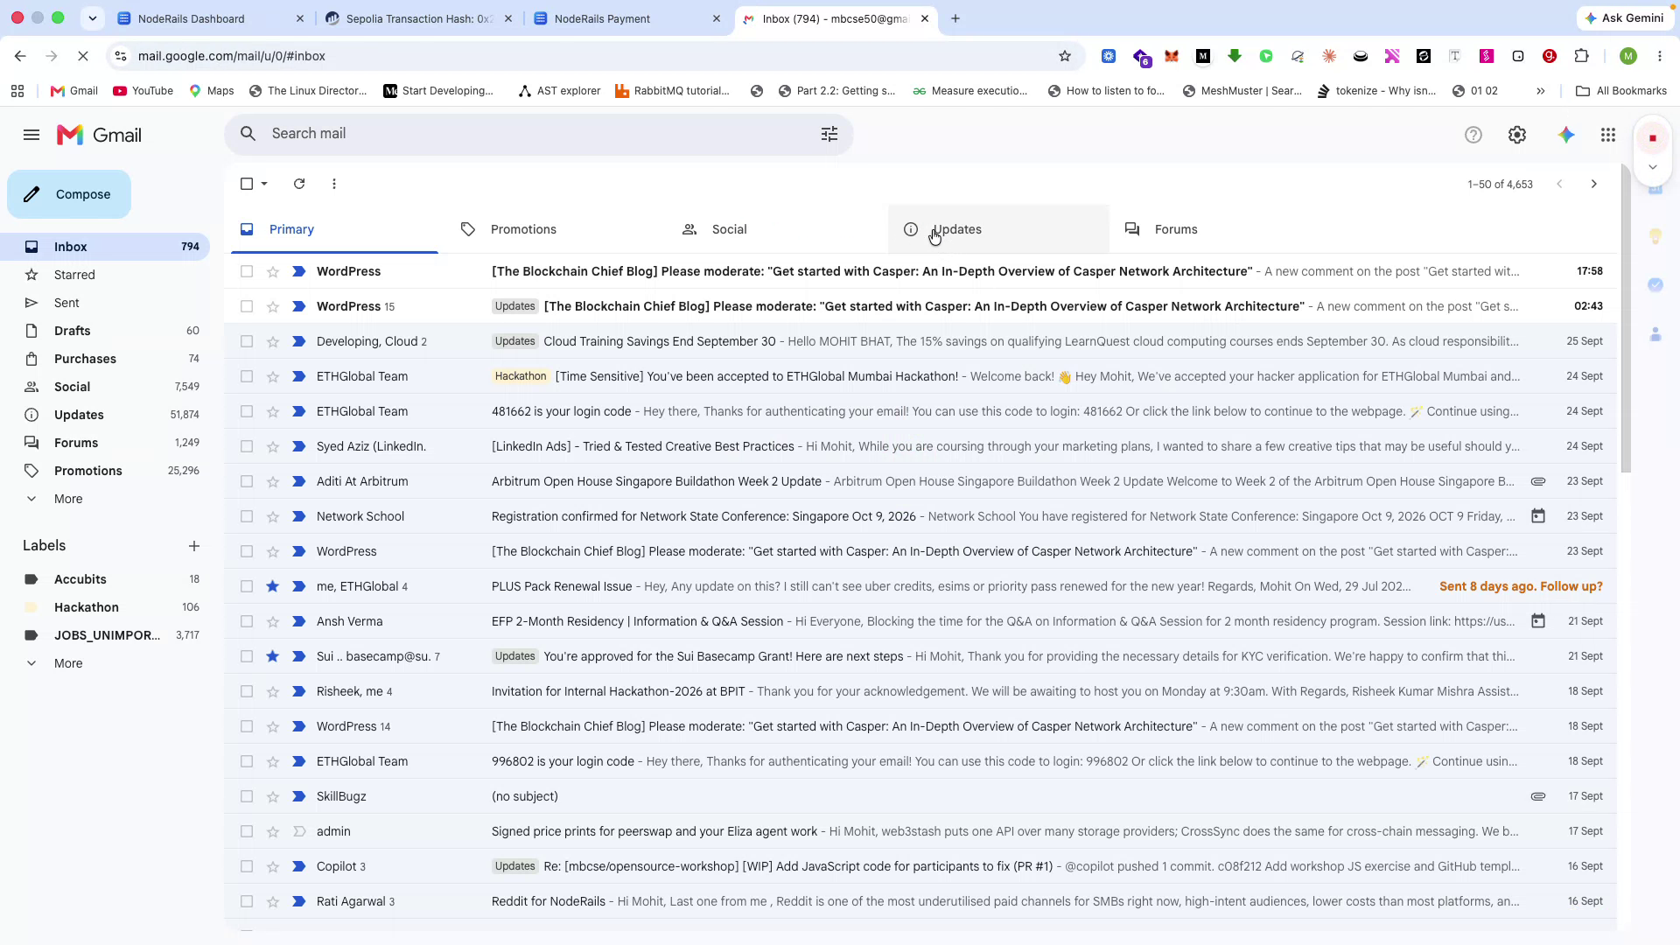Open the calendar event icon on Network School email
1680x945 pixels.
click(1538, 516)
